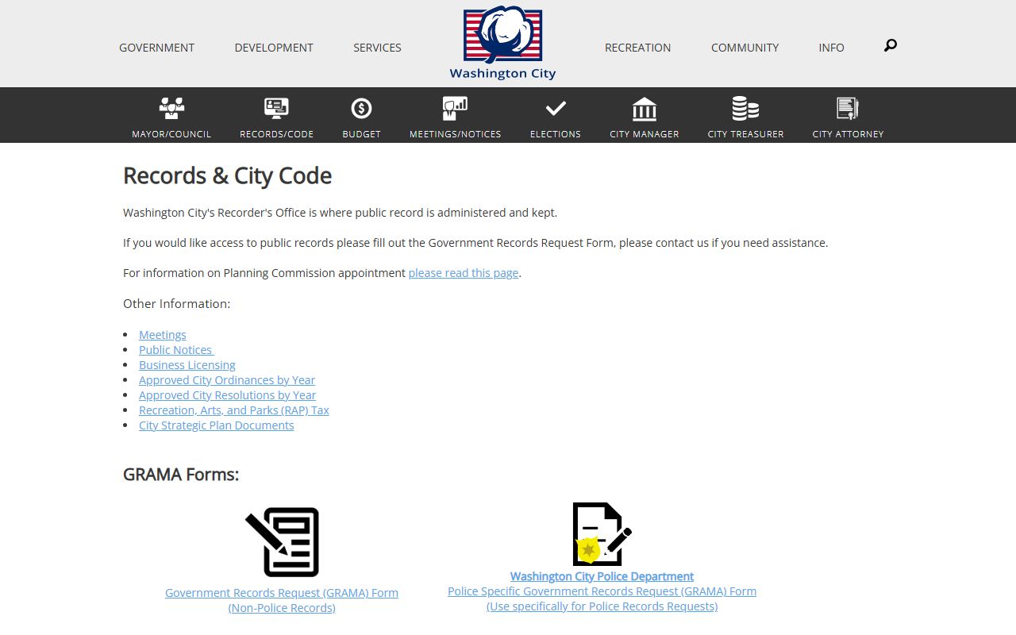Select the City Treasurer coins icon
Viewport: 1016px width, 635px height.
click(745, 109)
